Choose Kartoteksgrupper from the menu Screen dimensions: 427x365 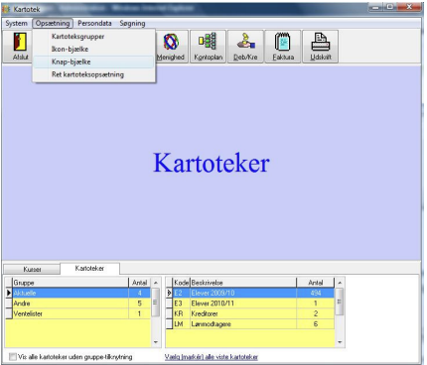93,37
